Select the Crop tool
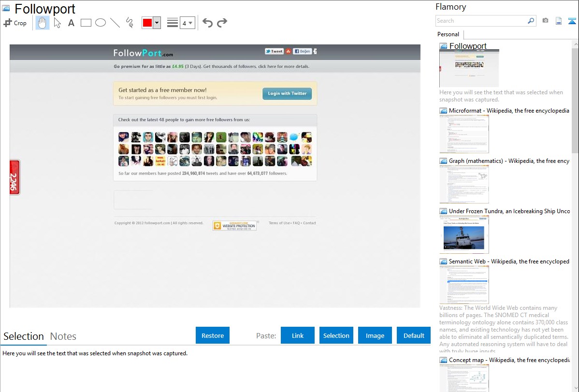This screenshot has width=579, height=392. [15, 23]
